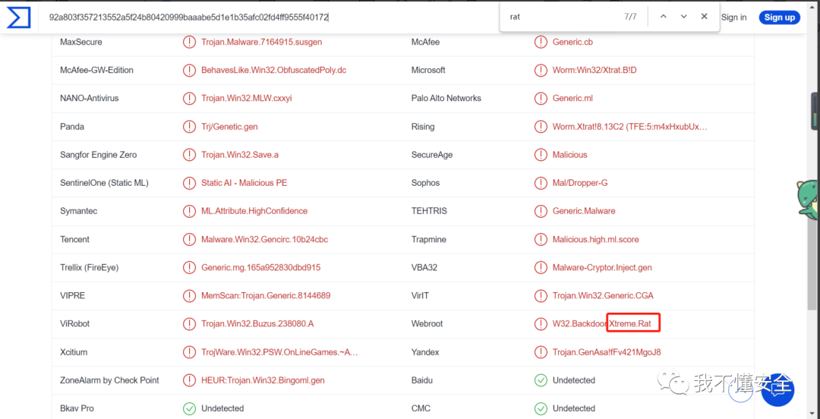The image size is (820, 419).
Task: Click the McAfee detection alert icon
Action: point(541,42)
